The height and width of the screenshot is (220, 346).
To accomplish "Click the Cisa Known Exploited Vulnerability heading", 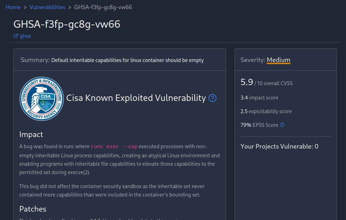I will 136,98.
